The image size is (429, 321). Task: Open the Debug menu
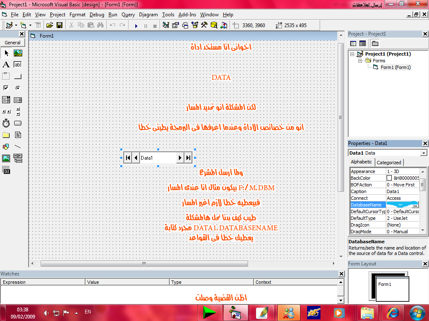tap(97, 15)
